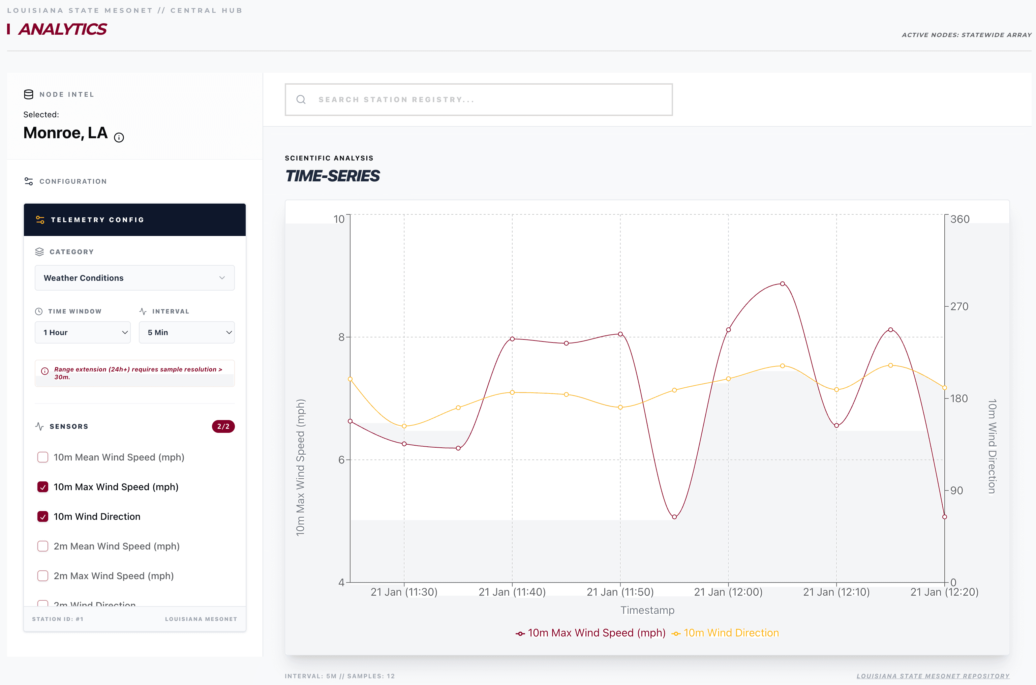Screen dimensions: 1036x685
Task: Expand the 1 Hour time window selector
Action: click(x=83, y=332)
